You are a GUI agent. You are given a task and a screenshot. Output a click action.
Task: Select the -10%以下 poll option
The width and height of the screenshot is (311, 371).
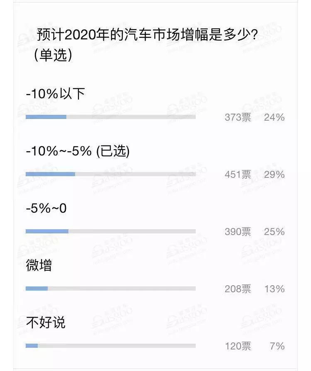56,93
